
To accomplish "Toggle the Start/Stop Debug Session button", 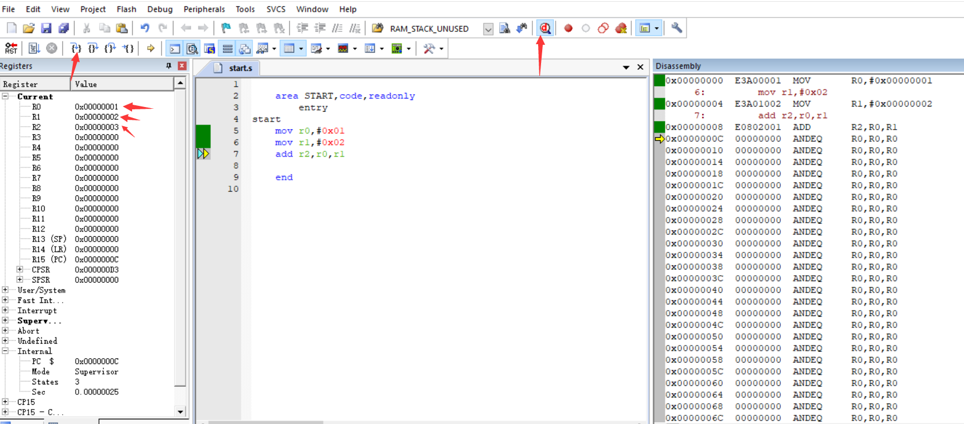I will [x=545, y=28].
